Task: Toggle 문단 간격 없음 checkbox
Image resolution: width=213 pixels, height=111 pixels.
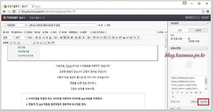Action: coord(91,32)
